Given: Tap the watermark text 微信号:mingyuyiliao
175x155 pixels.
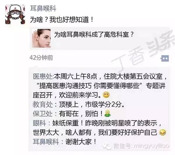Looking at the screenshot, I should pyautogui.click(x=141, y=146).
